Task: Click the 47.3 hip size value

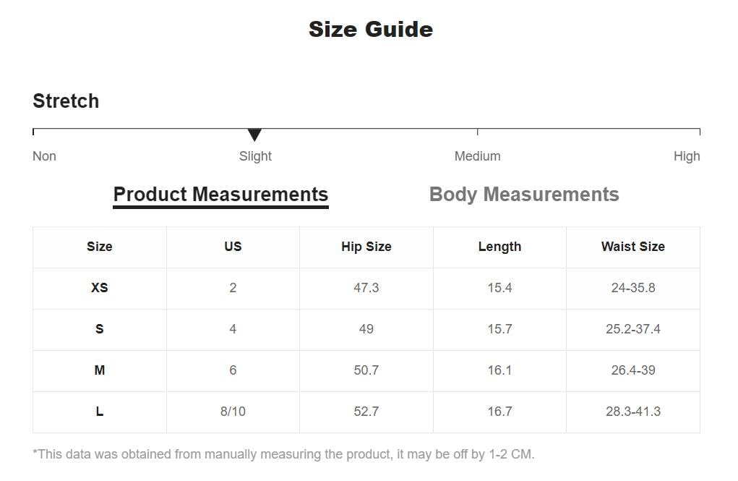Action: [366, 288]
